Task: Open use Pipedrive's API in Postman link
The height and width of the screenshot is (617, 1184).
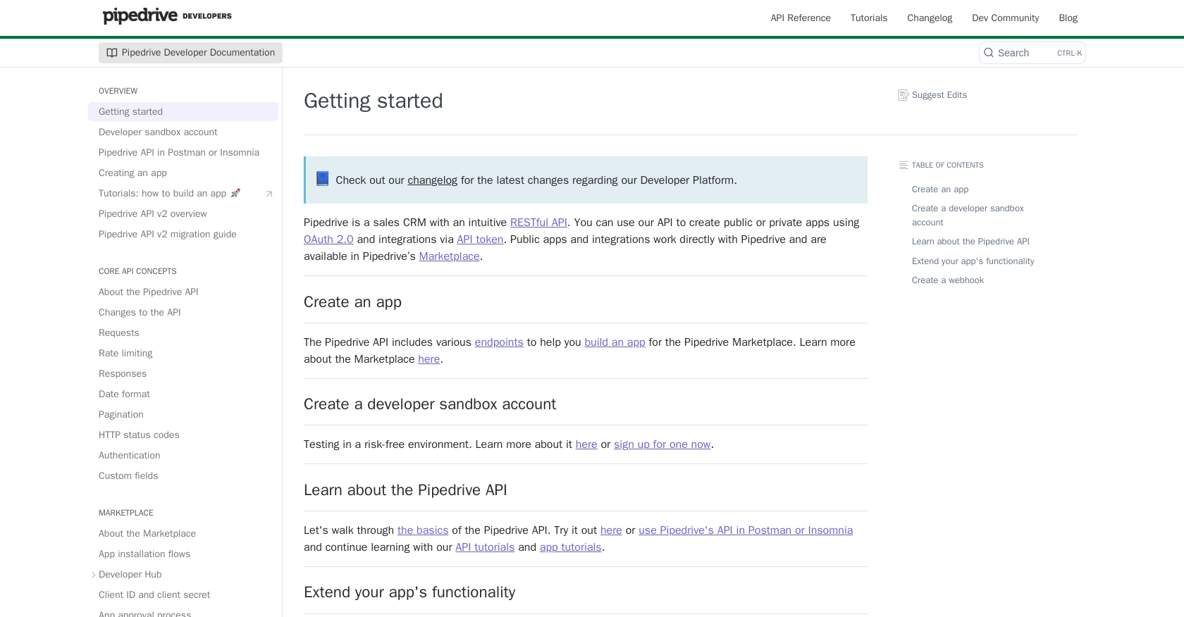Action: (x=746, y=530)
